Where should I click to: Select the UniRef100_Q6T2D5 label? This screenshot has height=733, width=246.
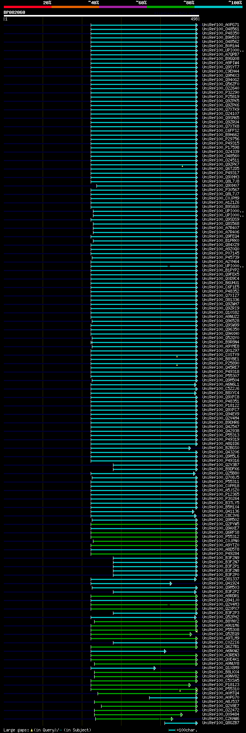pyautogui.click(x=221, y=168)
